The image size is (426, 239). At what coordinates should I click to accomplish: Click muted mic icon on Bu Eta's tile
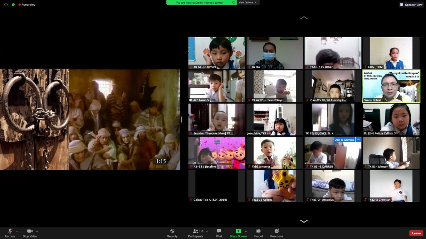click(x=249, y=67)
